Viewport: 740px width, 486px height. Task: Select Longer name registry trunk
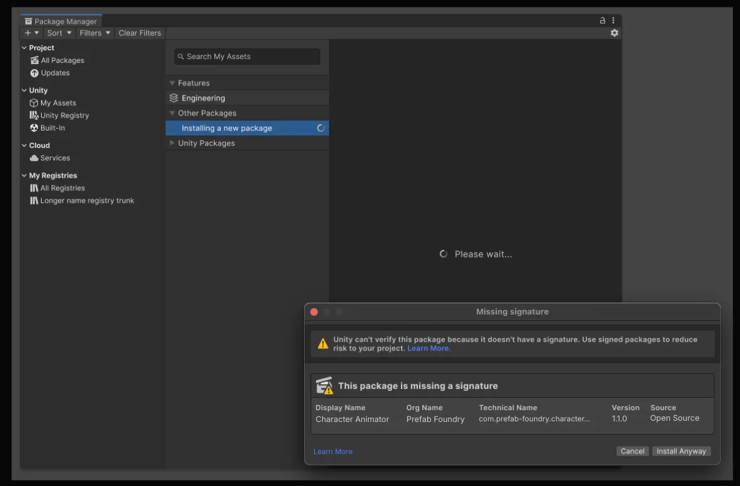tap(87, 201)
